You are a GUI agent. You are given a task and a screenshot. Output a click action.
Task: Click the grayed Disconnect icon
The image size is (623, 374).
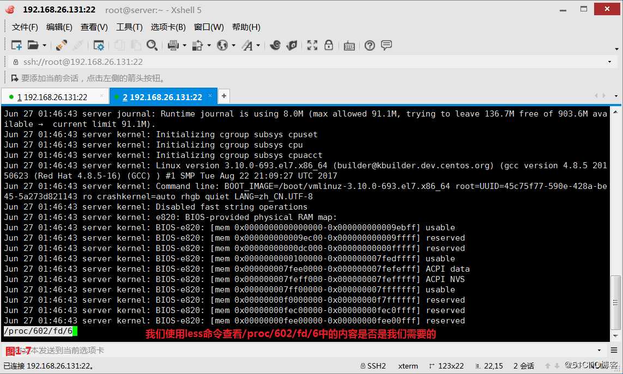(78, 45)
